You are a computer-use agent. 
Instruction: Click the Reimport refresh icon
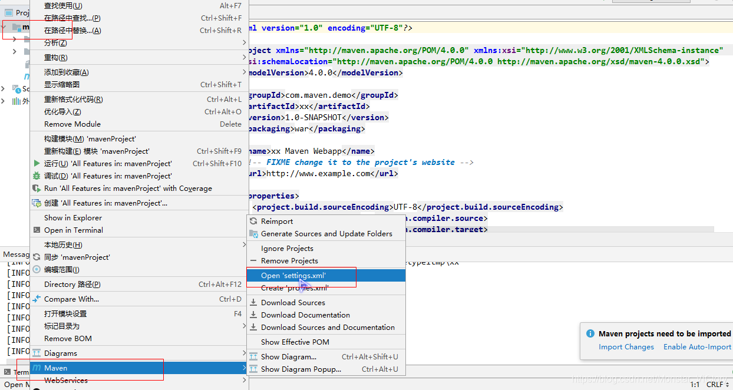[x=254, y=221]
